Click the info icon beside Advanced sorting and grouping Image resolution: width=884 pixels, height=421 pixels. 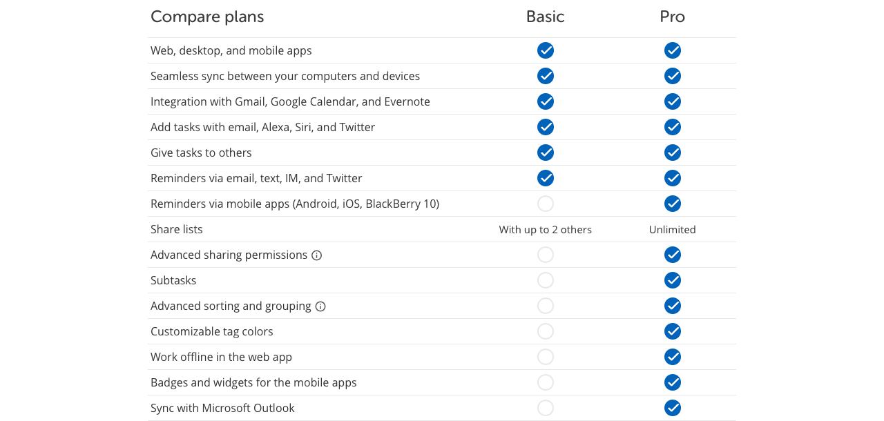tap(320, 306)
